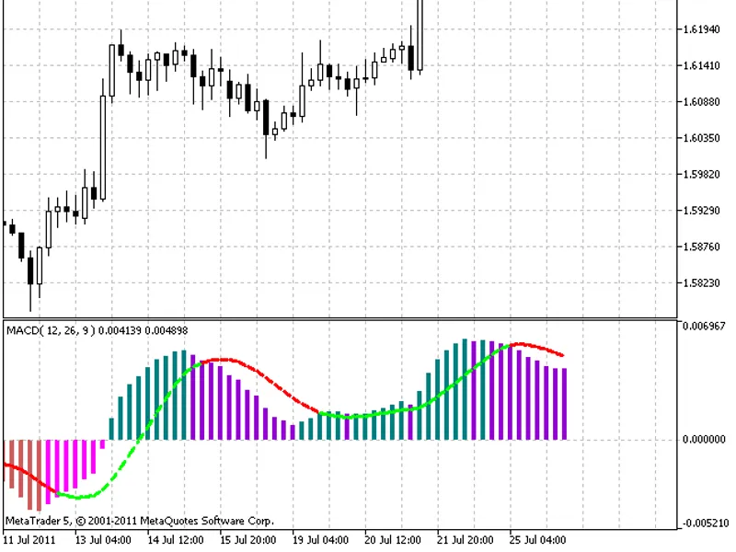Click the MACD( 12, 26, 9 ) indicator label

(x=52, y=330)
